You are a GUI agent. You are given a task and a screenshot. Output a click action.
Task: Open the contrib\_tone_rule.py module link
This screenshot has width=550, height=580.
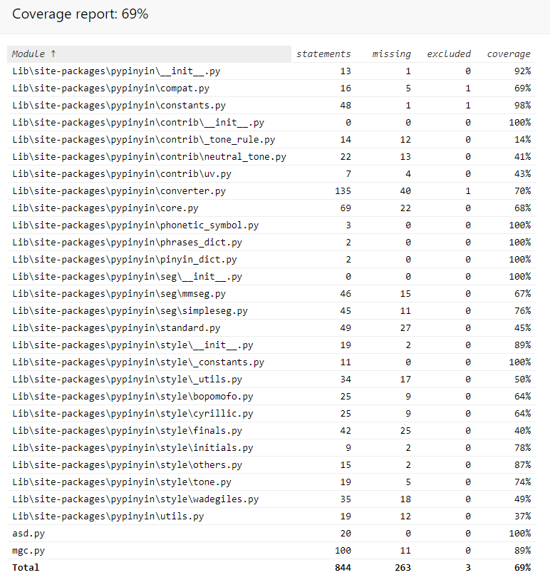[x=143, y=140]
